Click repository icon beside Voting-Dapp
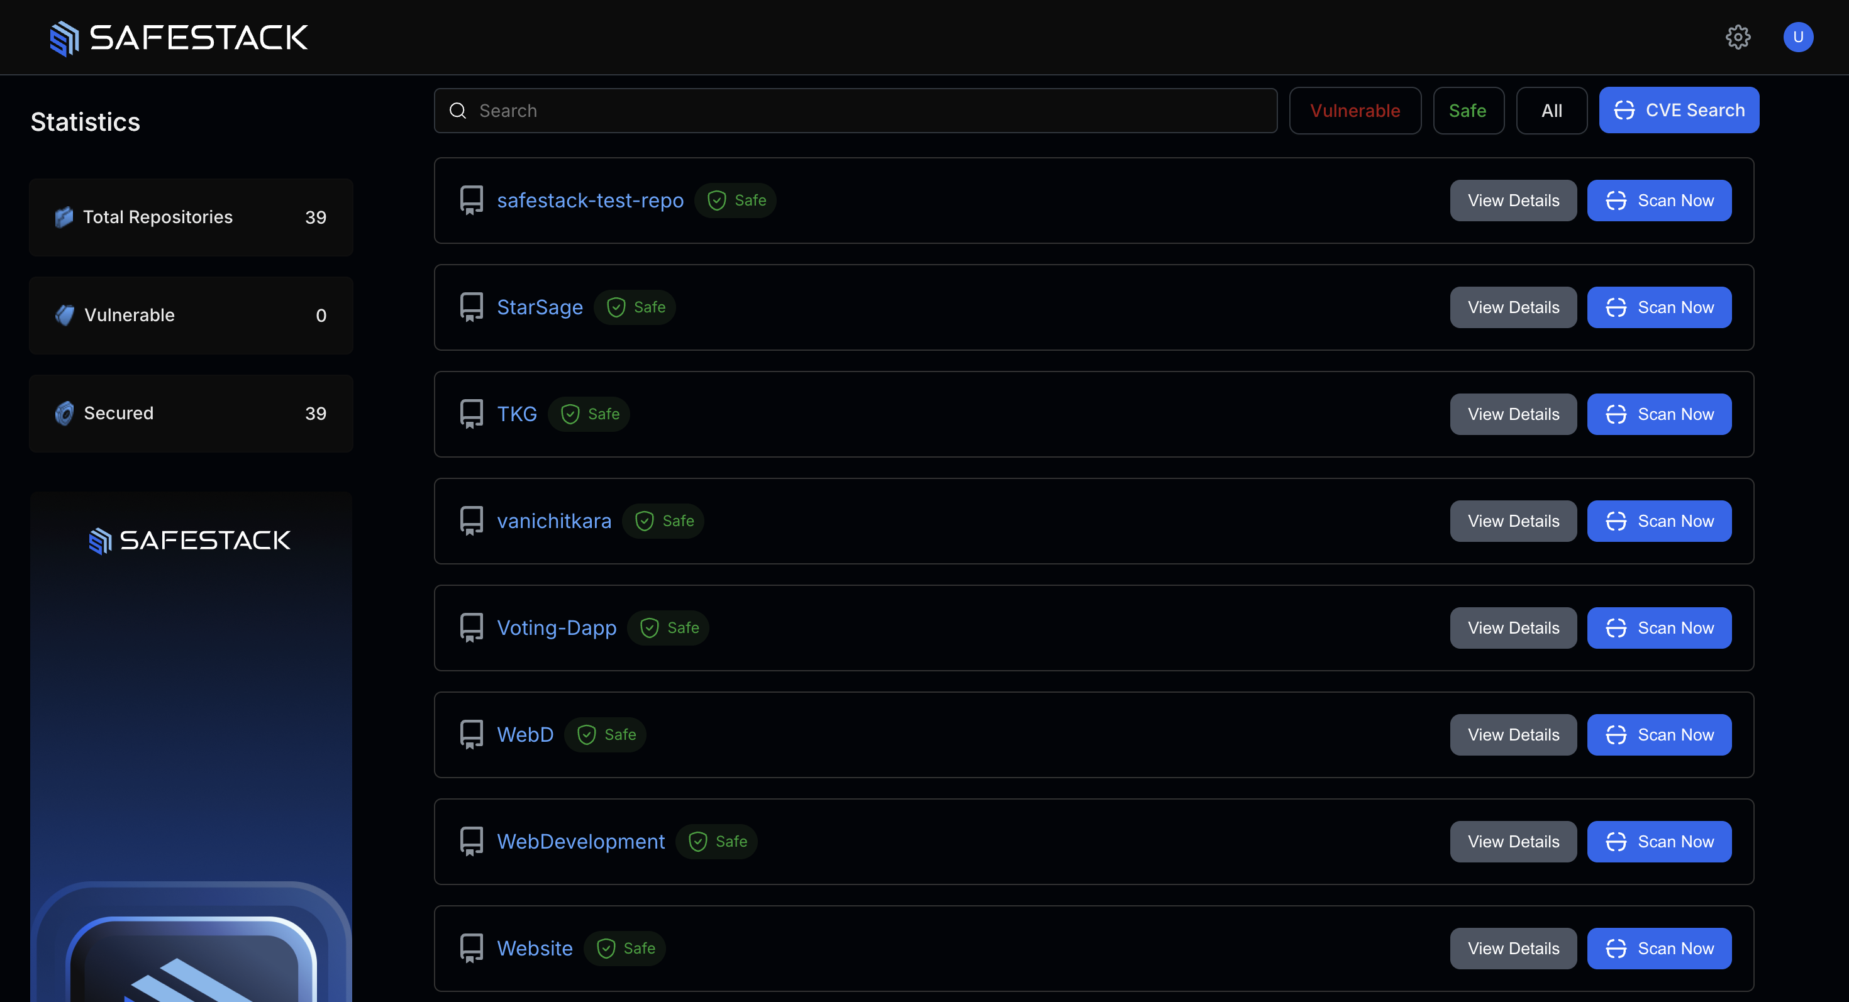1849x1002 pixels. click(472, 627)
